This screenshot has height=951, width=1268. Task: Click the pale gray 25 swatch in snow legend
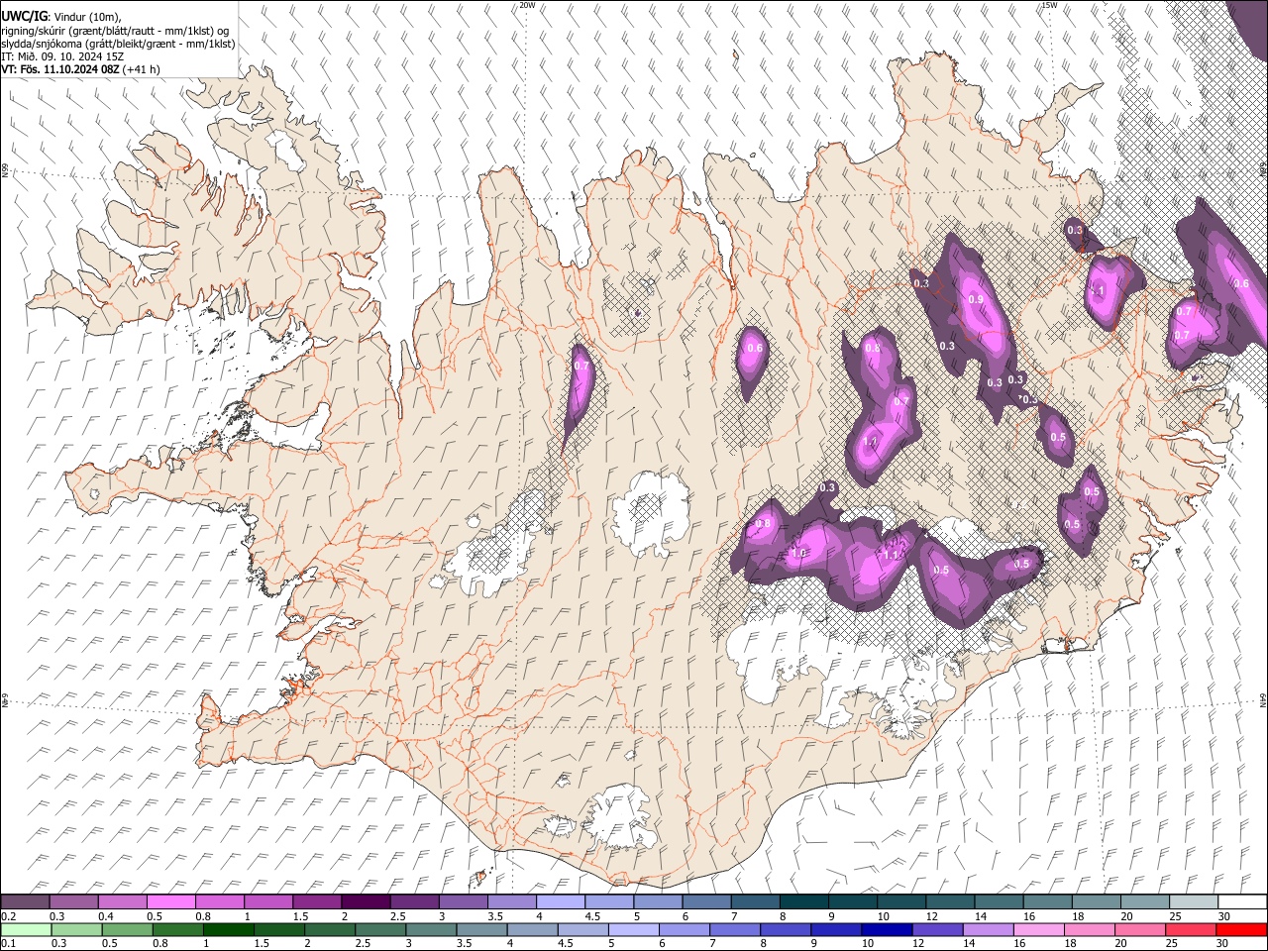coord(1193,902)
